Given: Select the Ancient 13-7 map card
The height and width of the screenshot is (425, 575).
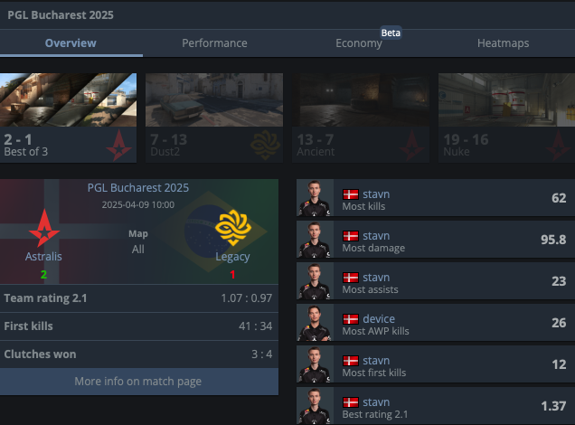Looking at the screenshot, I should click(361, 118).
